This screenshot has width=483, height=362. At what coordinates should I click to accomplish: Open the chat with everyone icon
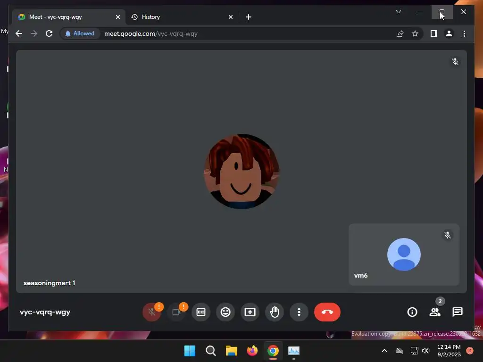click(x=458, y=312)
